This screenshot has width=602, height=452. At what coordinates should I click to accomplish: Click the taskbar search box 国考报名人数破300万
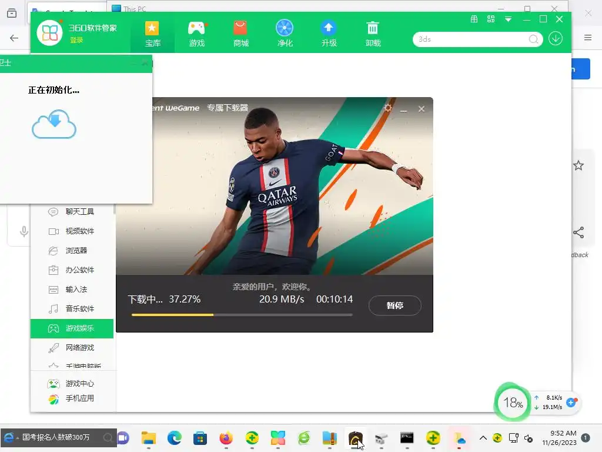coord(59,437)
